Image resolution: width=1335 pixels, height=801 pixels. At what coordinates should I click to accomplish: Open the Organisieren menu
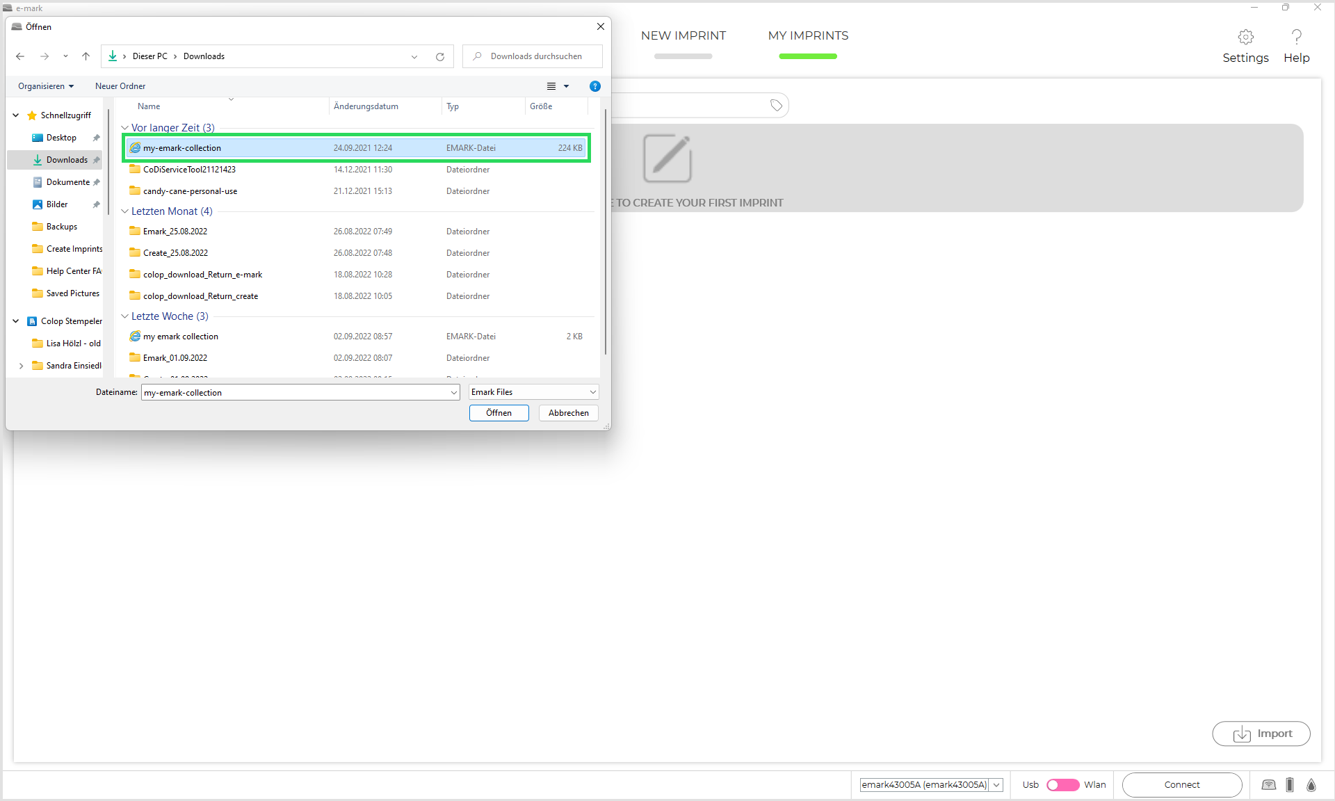46,86
